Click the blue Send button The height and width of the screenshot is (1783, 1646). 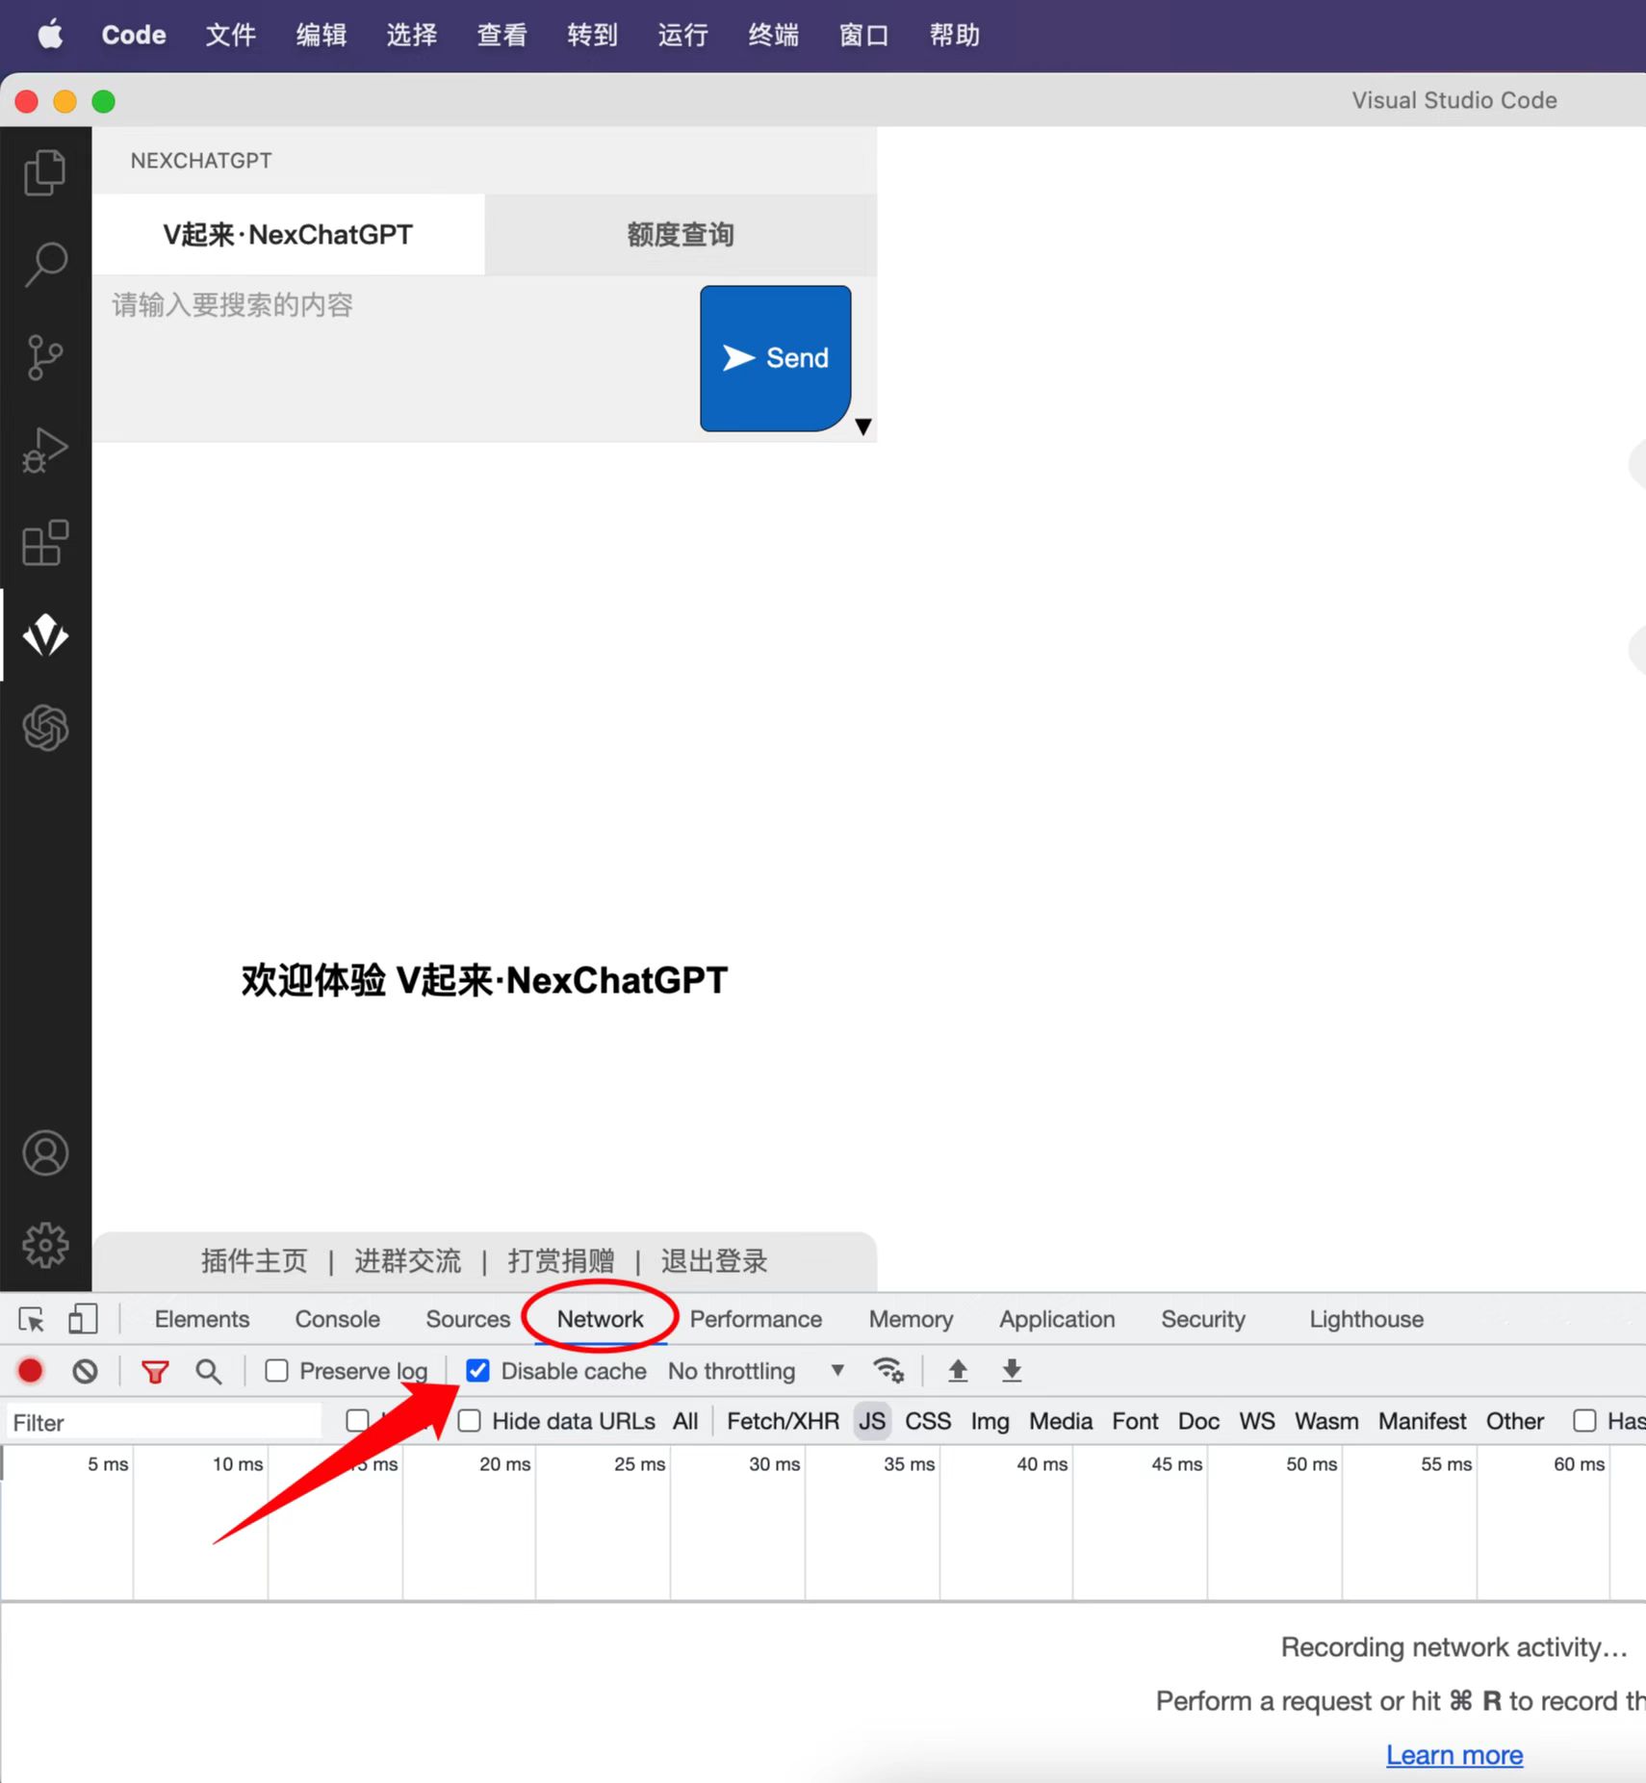click(776, 358)
